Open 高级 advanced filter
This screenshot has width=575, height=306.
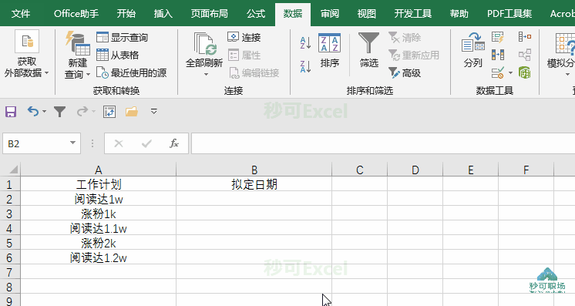pyautogui.click(x=405, y=72)
